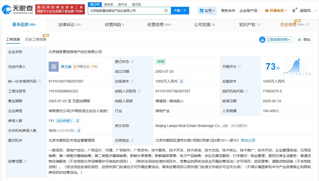Switch to the 查老板 tab
319x181 pixels.
(109, 4)
